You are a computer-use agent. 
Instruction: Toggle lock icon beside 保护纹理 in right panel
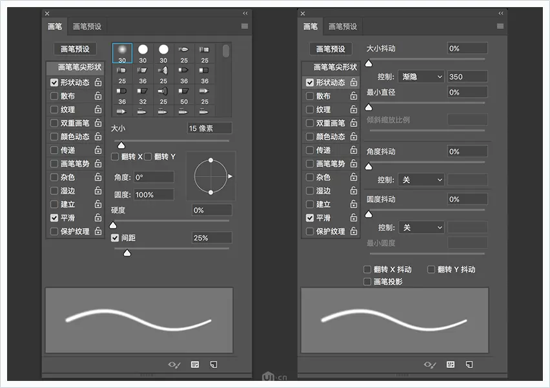[x=354, y=231]
